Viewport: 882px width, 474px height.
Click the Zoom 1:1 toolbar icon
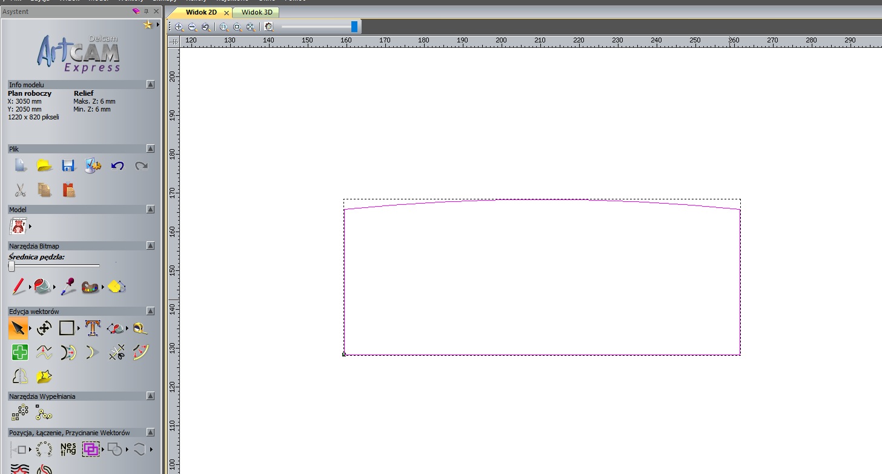click(224, 27)
